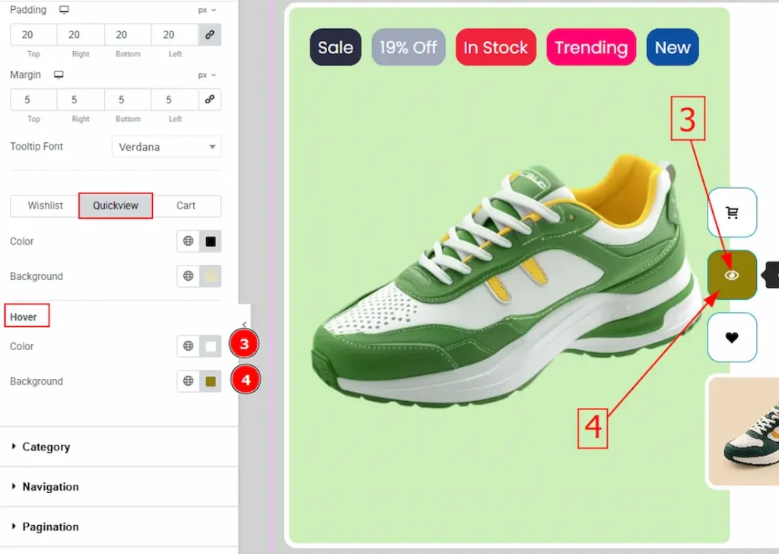Viewport: 779px width, 554px height.
Task: Expand the Navigation section
Action: pyautogui.click(x=50, y=487)
